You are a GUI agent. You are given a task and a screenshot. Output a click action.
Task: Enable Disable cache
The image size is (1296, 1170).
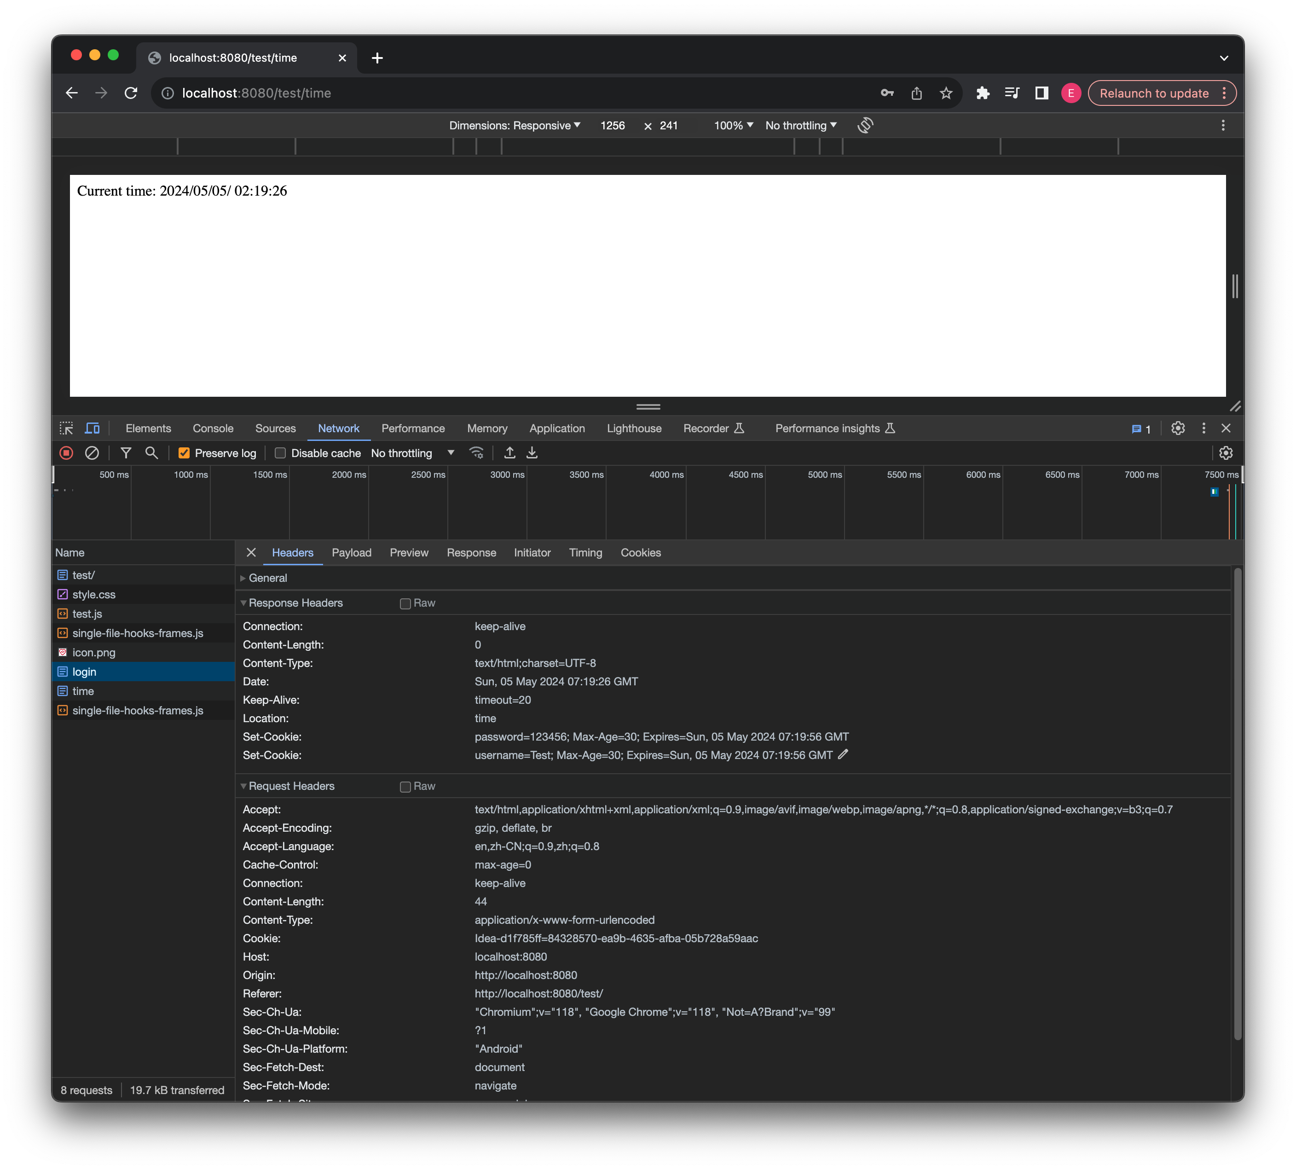[280, 453]
